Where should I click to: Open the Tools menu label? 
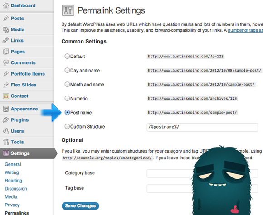[x=17, y=142]
